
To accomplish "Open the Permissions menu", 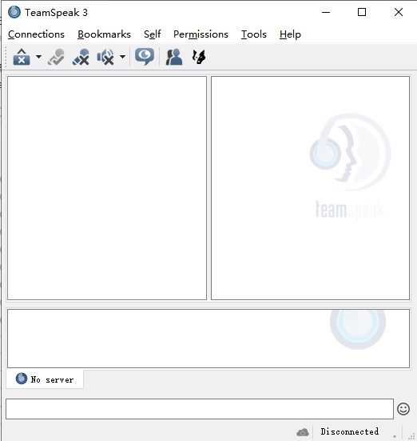I will click(x=201, y=34).
